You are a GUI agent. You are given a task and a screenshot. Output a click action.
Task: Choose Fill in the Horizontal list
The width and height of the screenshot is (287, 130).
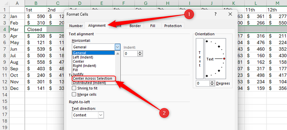94,70
